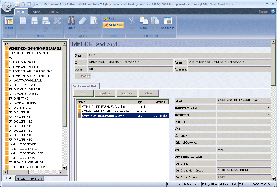277x187 pixels.
Task: Click the rule Name input field
Action: [244, 101]
